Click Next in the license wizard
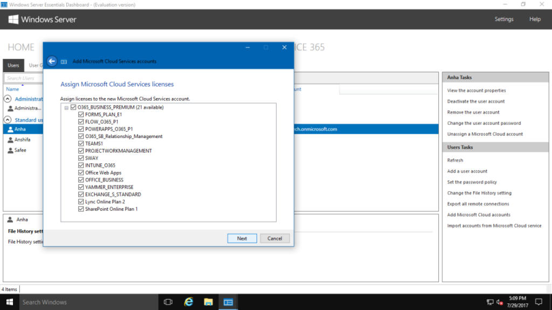Screen dimensions: 552x310 [x=242, y=238]
